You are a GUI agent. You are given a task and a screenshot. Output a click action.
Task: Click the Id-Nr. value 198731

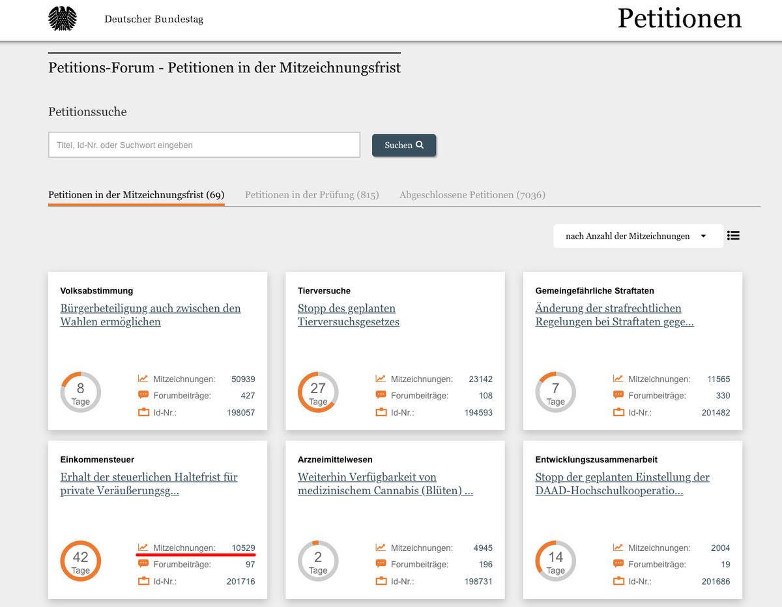478,582
